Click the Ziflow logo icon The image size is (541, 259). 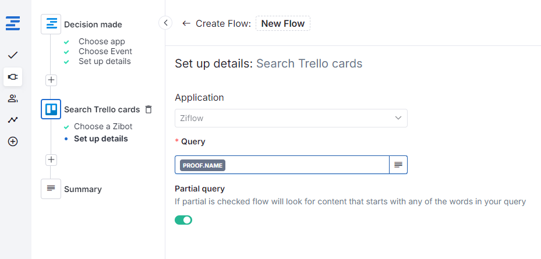tap(13, 23)
